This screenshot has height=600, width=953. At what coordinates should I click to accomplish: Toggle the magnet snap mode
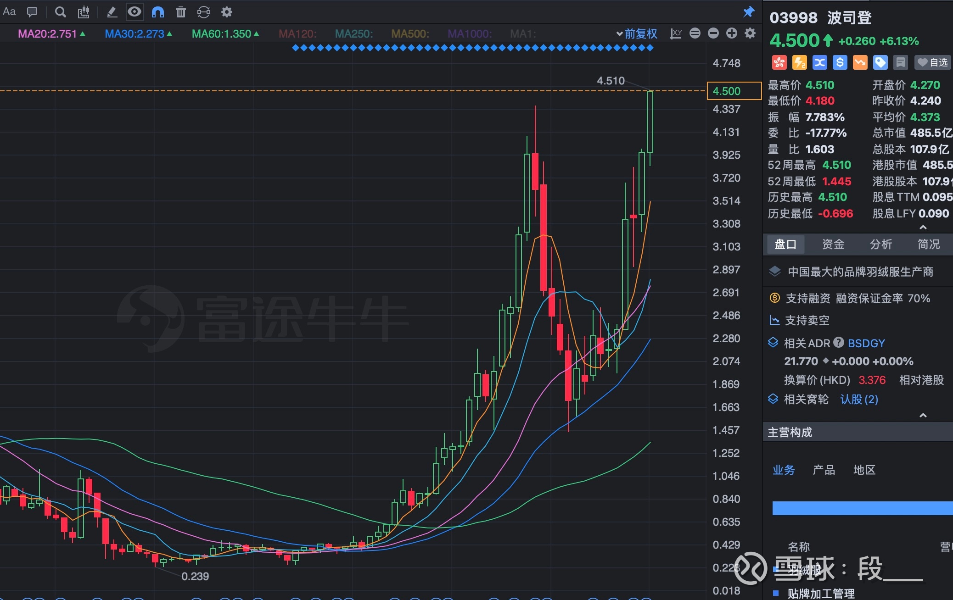pyautogui.click(x=158, y=12)
